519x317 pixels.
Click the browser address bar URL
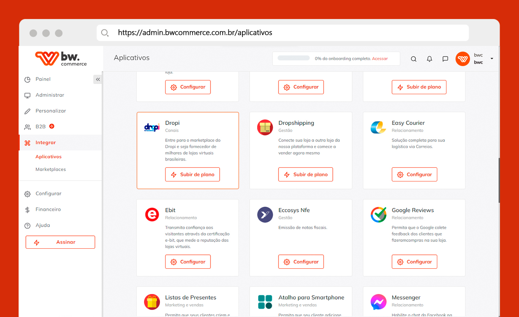pyautogui.click(x=195, y=33)
